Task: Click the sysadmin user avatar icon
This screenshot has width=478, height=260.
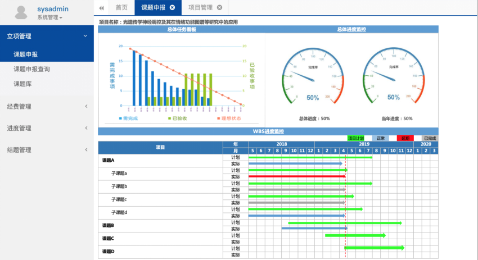Action: pos(21,12)
